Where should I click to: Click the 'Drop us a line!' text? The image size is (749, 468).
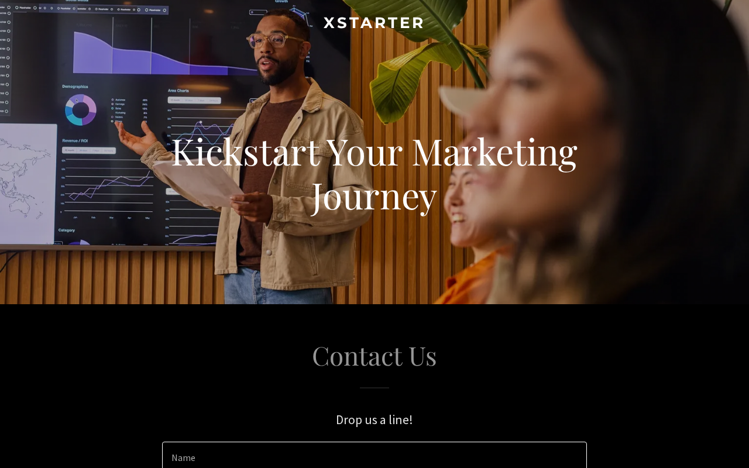point(374,419)
